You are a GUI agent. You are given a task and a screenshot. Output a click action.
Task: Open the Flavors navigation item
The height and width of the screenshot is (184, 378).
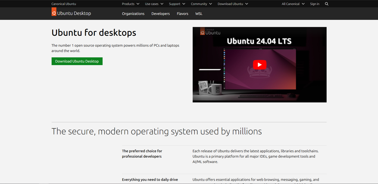pyautogui.click(x=182, y=14)
